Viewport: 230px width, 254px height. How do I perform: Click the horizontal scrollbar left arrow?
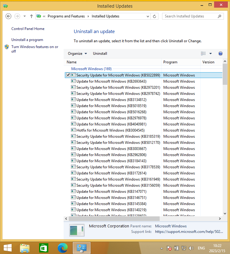click(66, 219)
